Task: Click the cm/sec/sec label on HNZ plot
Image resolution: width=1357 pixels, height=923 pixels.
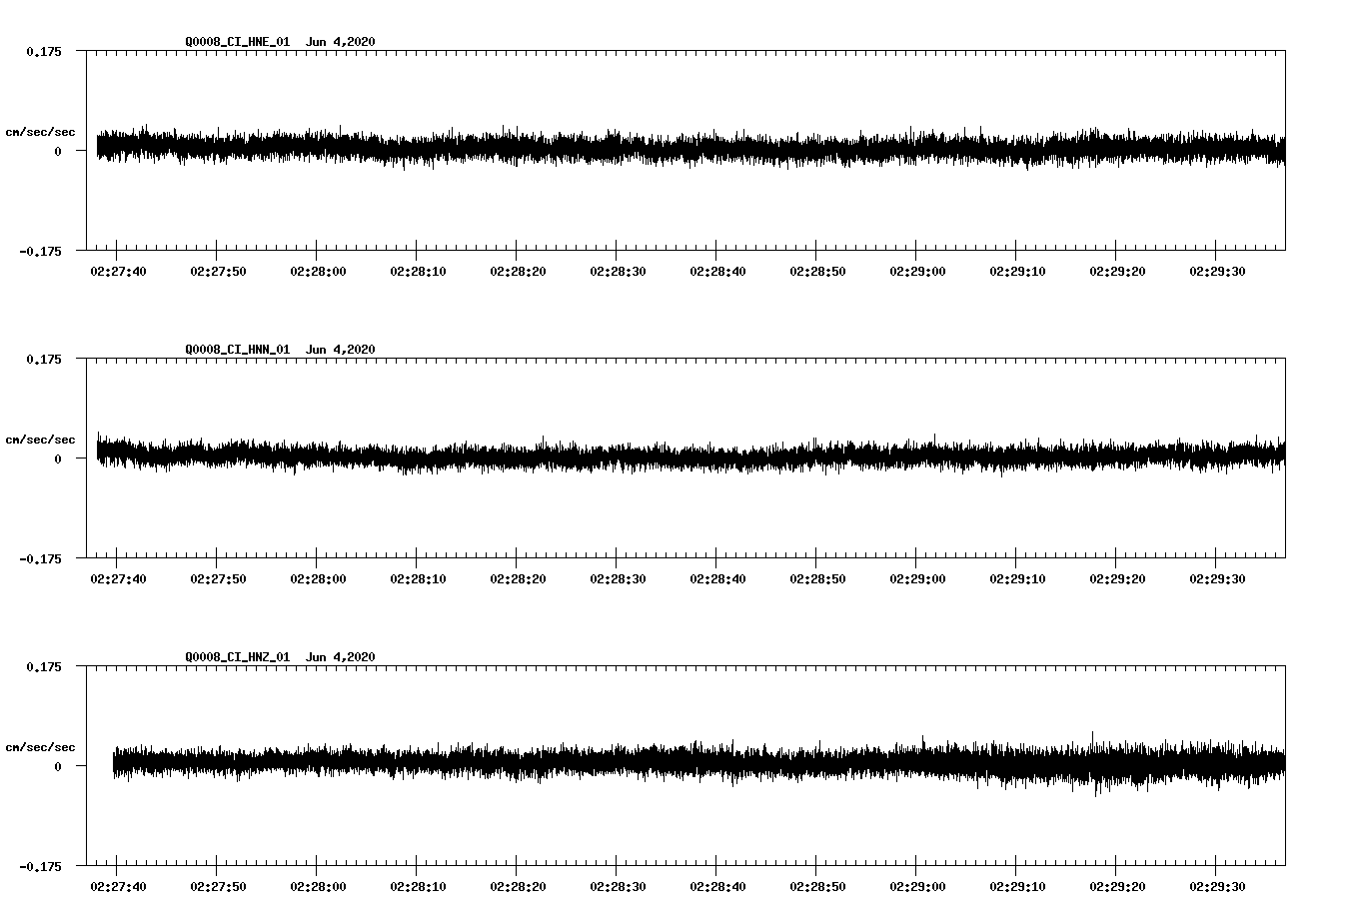Action: point(40,747)
